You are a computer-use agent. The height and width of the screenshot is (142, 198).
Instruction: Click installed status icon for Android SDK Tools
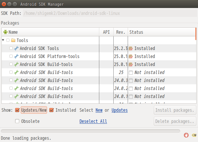point(131,48)
